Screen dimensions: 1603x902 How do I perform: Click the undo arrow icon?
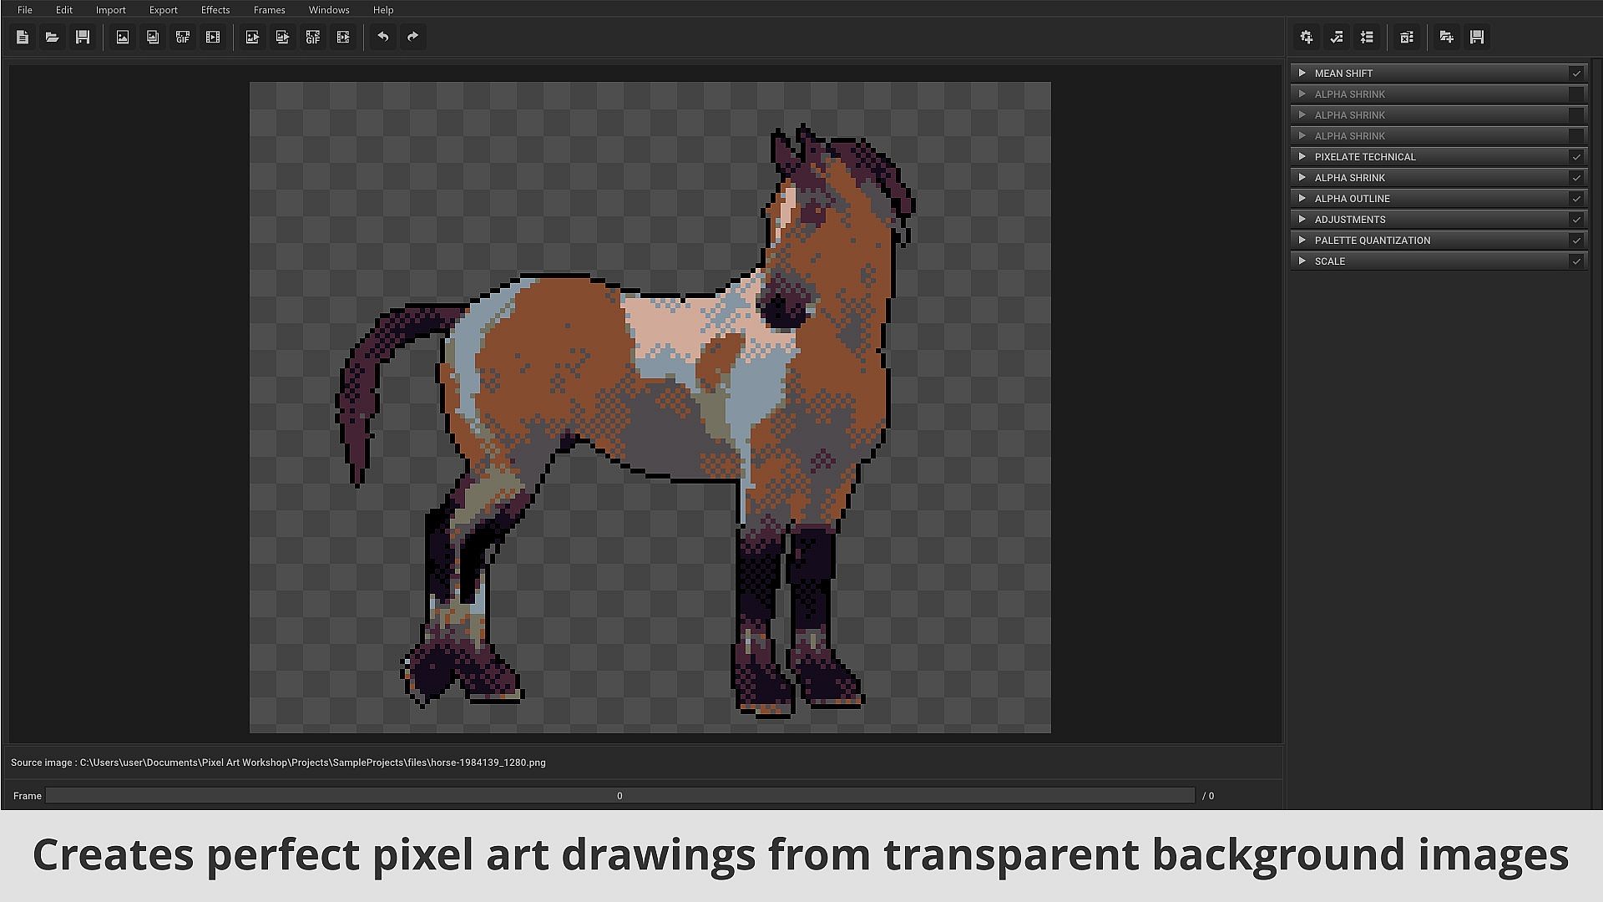click(x=382, y=37)
